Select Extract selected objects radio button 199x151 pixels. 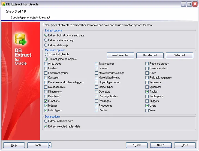click(46, 59)
